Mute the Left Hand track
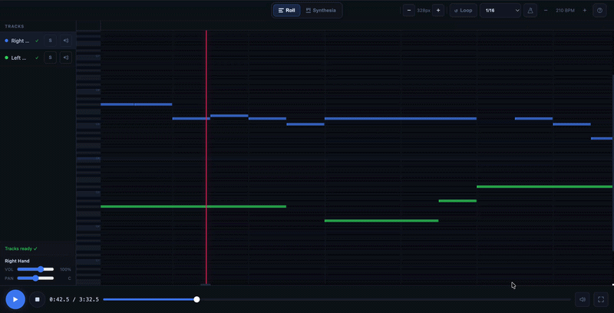 point(66,58)
